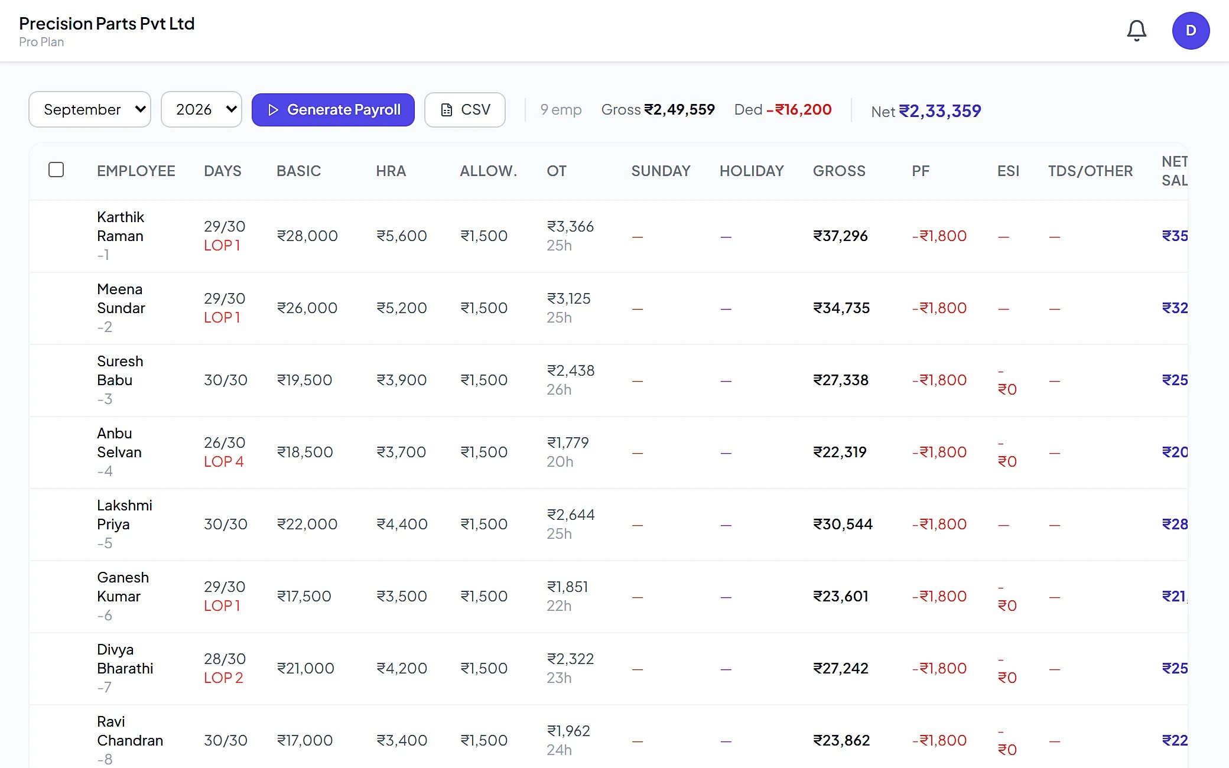Click gross amount ₹30,544
Viewport: 1229px width, 768px height.
843,525
